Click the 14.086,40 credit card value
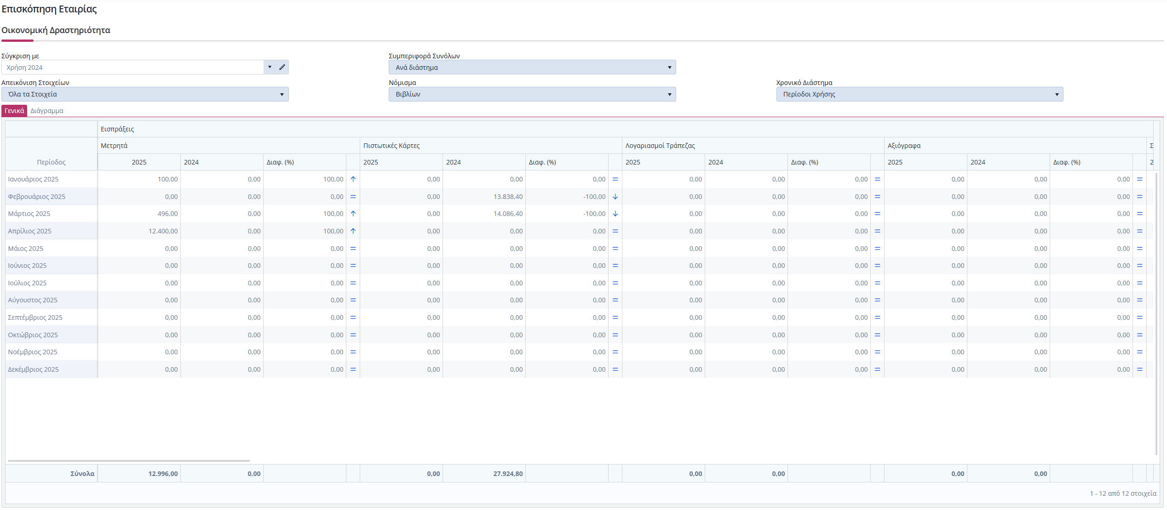 [508, 214]
